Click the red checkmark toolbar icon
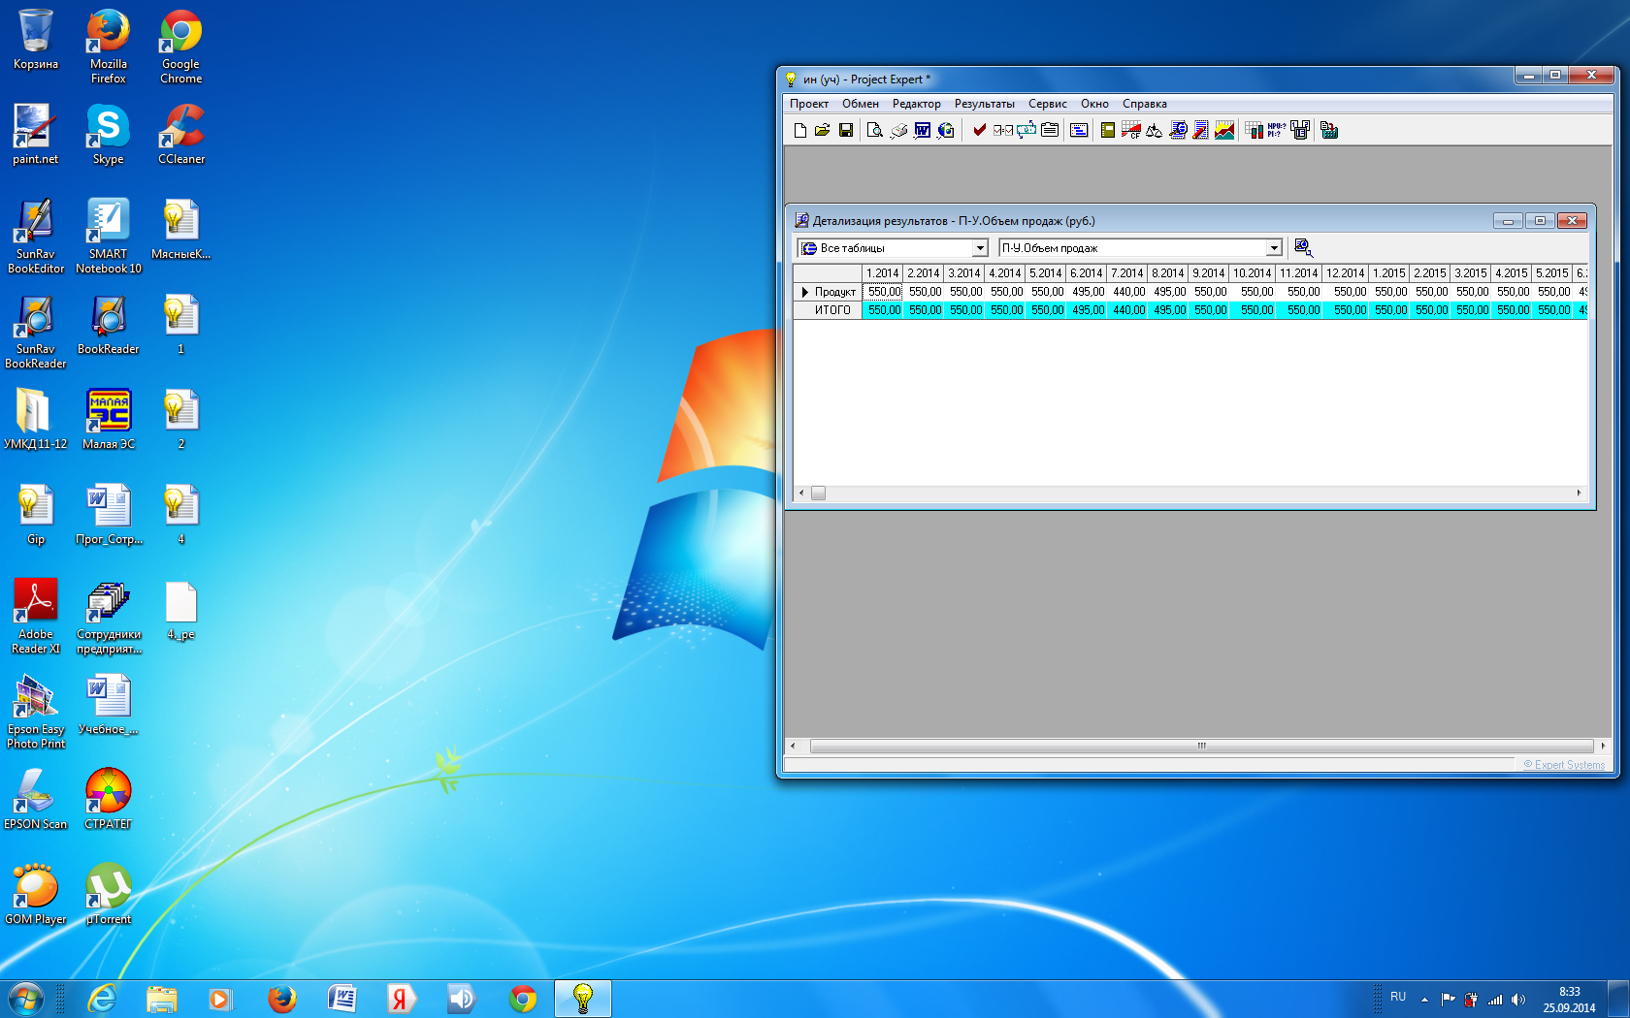Image resolution: width=1630 pixels, height=1018 pixels. click(979, 130)
